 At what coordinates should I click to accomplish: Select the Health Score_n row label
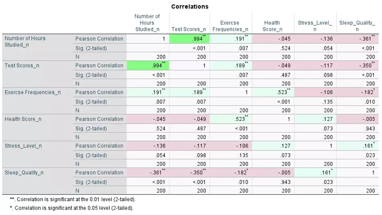[x=23, y=119]
